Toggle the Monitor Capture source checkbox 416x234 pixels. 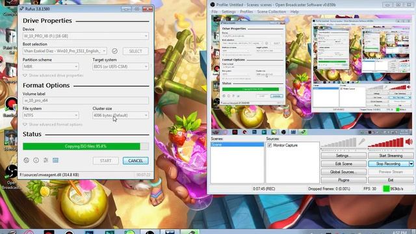[x=270, y=146]
